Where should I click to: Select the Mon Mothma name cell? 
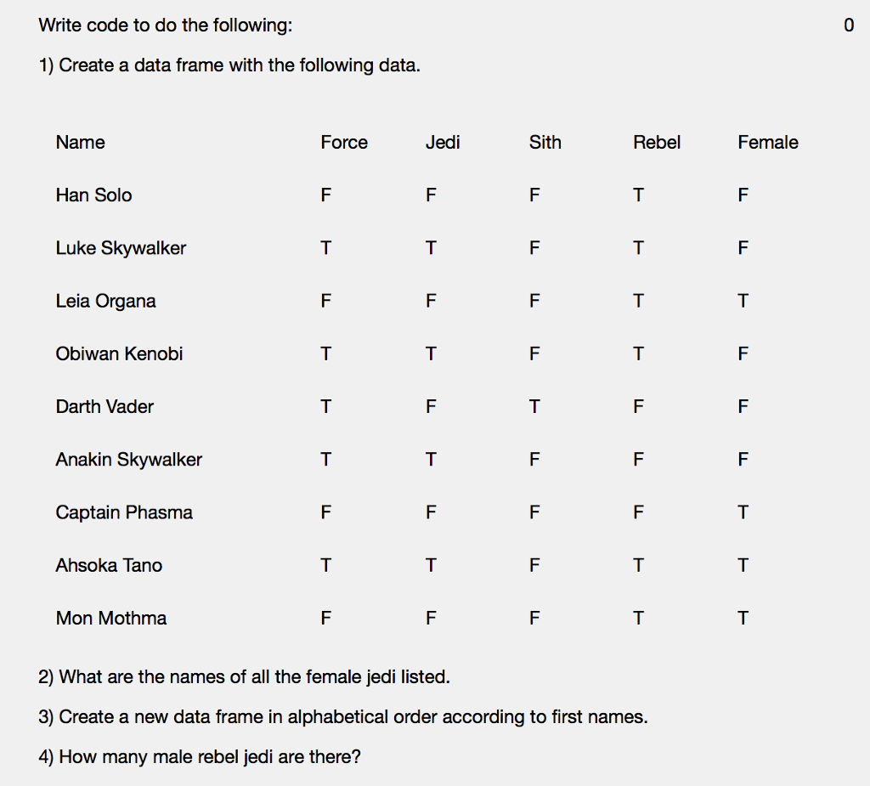pos(111,619)
